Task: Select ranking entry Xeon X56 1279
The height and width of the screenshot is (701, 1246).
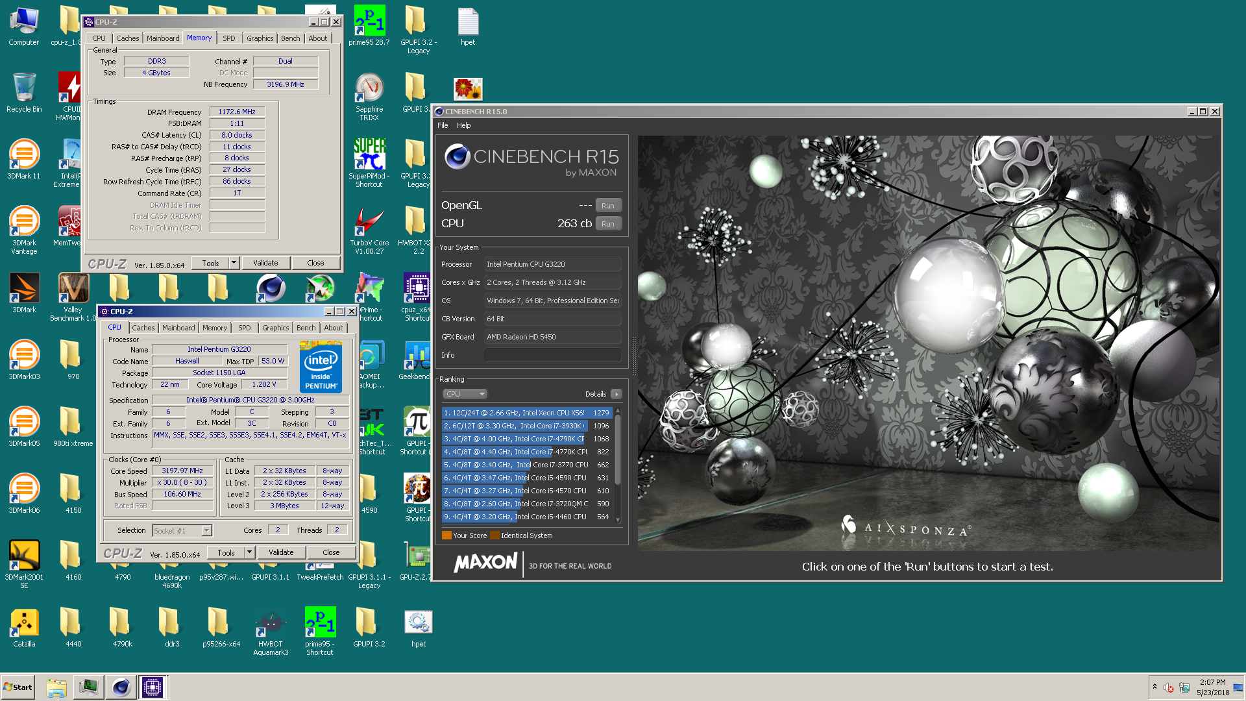Action: (x=527, y=413)
